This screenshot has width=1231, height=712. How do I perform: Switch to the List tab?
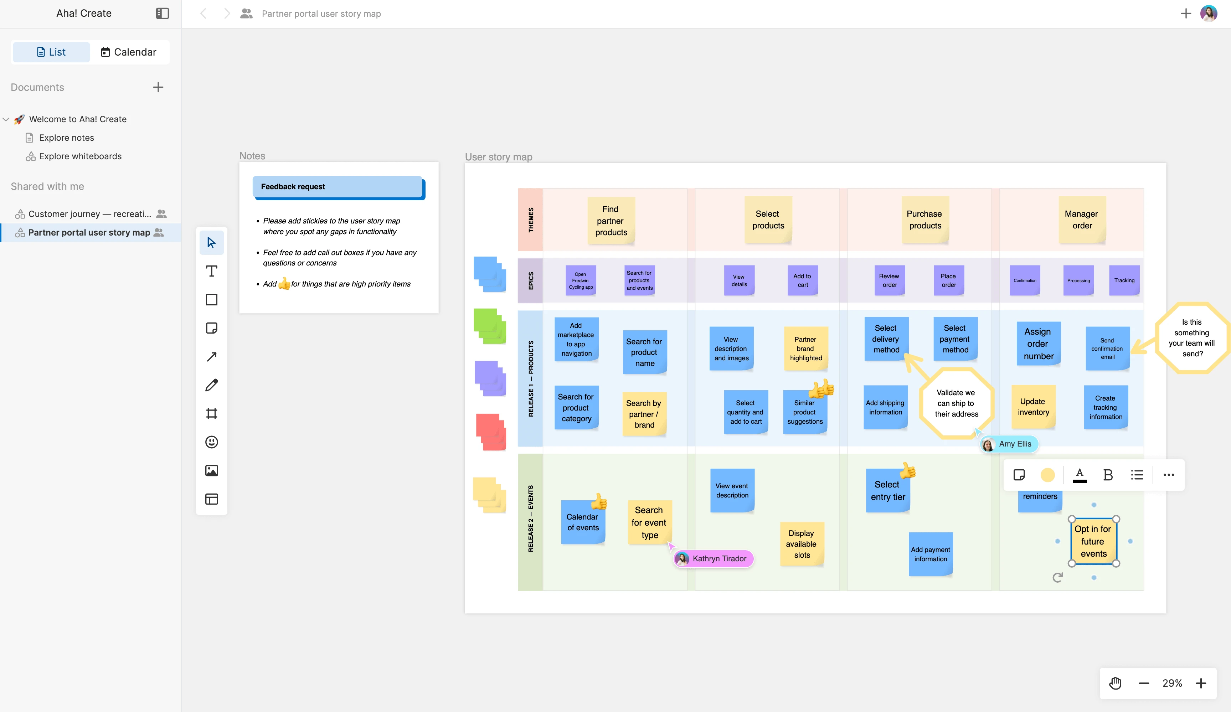click(x=51, y=52)
